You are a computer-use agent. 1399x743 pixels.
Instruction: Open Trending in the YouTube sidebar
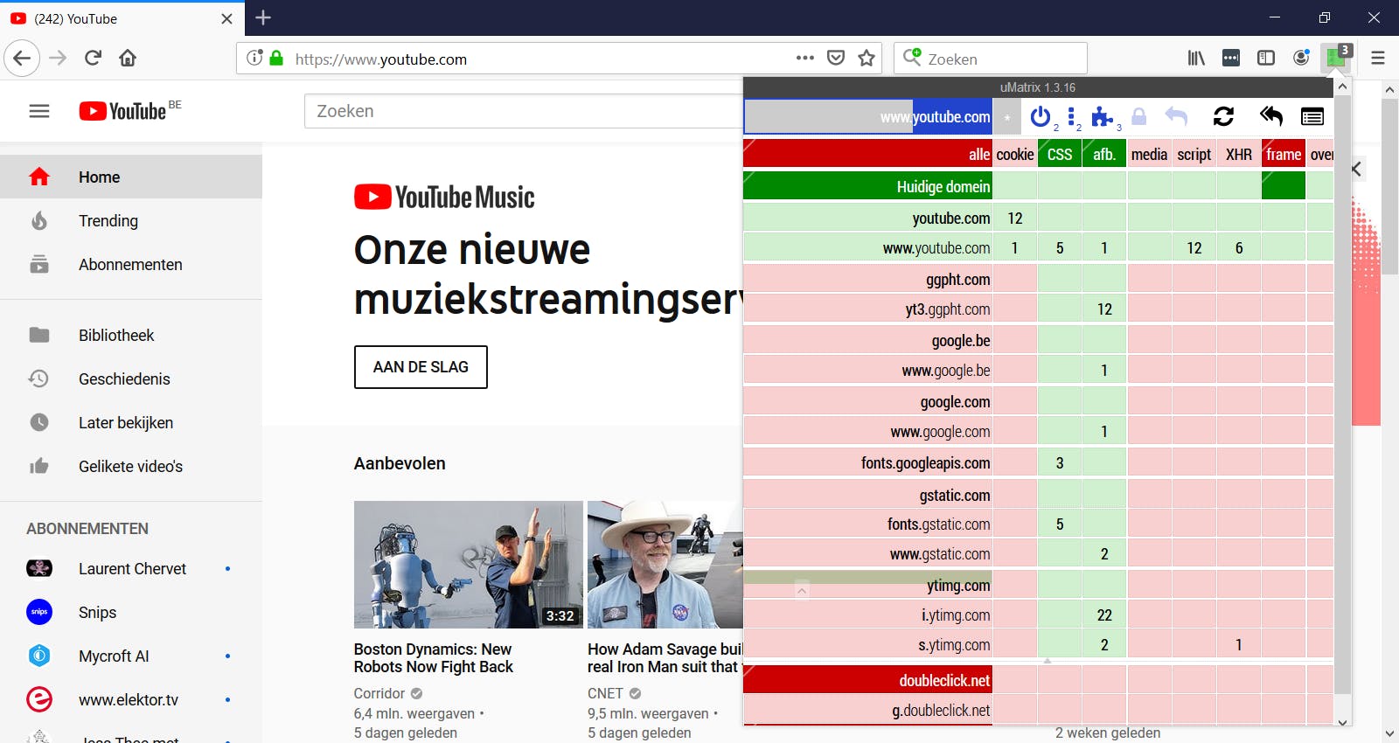[x=131, y=220]
